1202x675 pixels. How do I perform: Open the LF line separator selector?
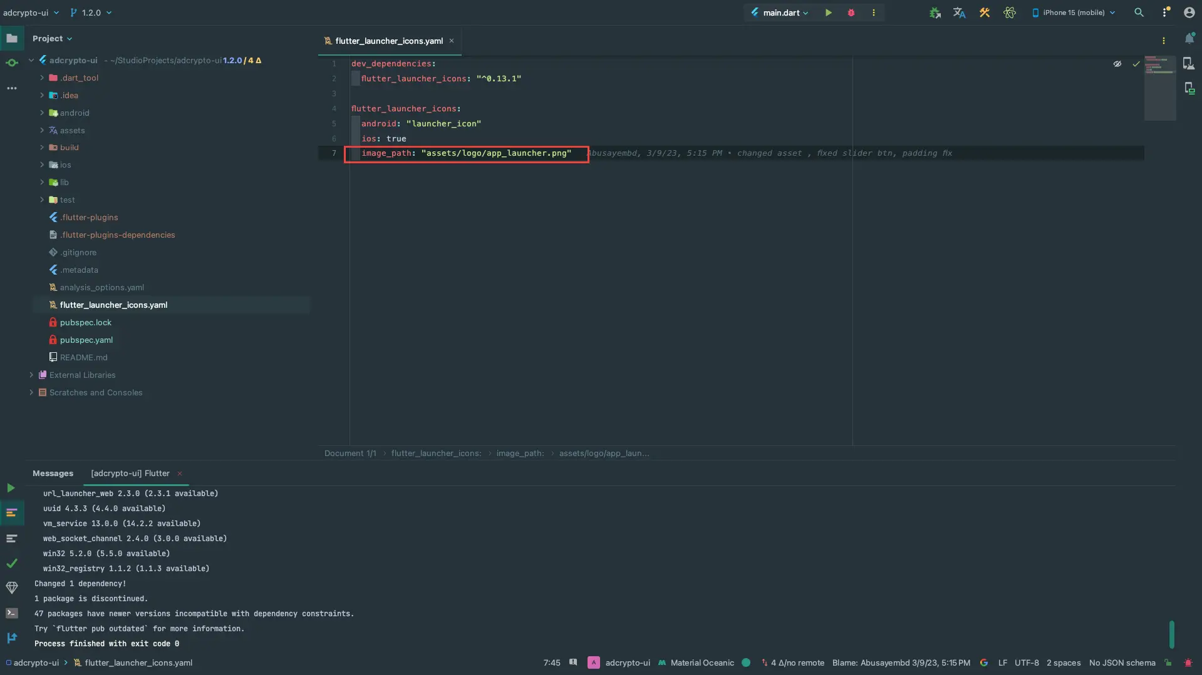click(1002, 662)
